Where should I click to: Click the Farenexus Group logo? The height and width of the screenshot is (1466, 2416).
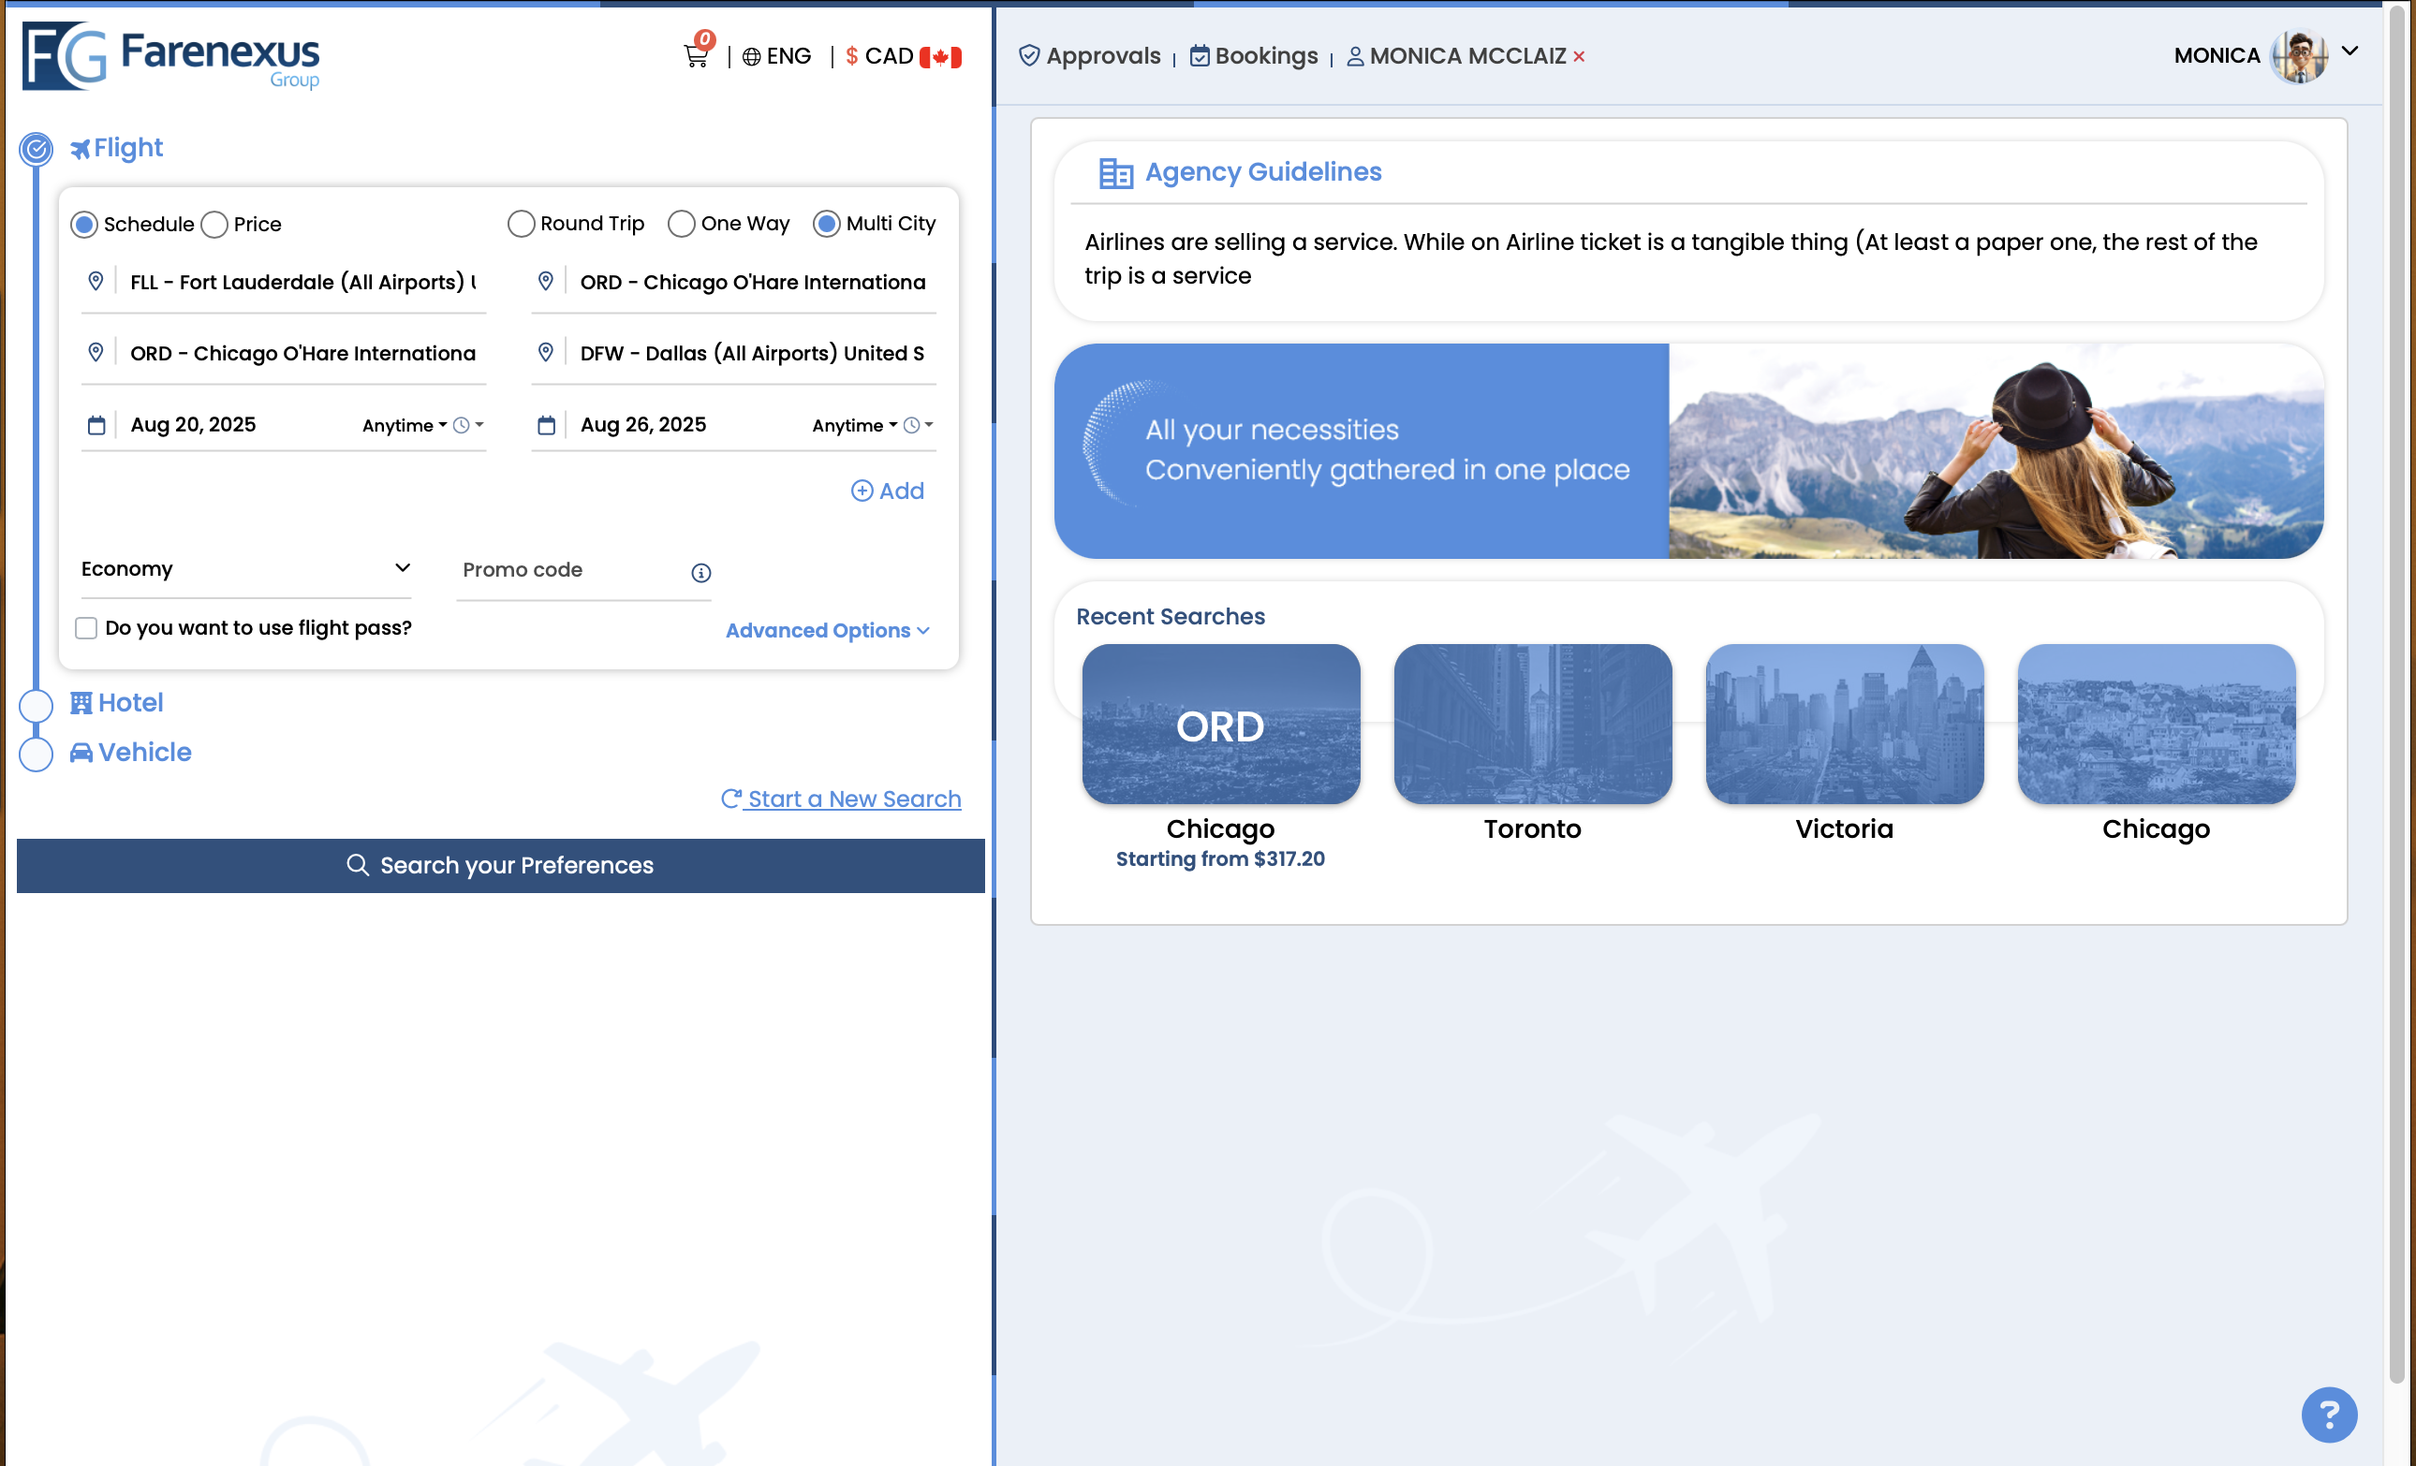pos(170,56)
